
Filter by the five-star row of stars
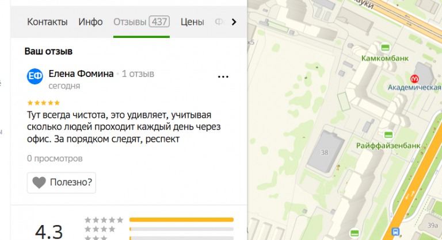(x=104, y=220)
